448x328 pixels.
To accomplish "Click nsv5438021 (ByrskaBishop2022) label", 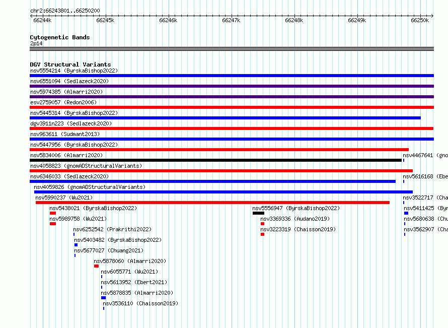I will pyautogui.click(x=93, y=208).
